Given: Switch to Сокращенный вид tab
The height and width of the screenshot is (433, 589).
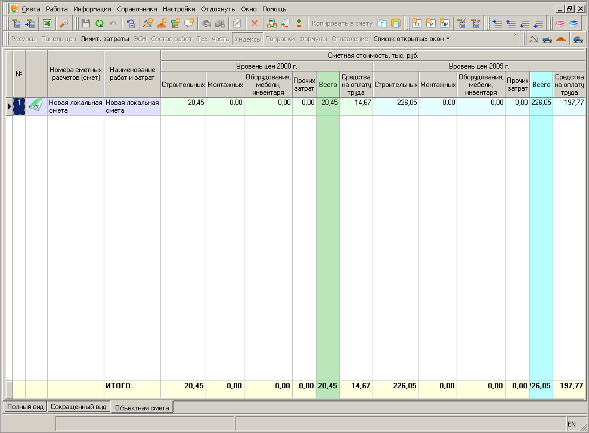Looking at the screenshot, I should point(79,407).
